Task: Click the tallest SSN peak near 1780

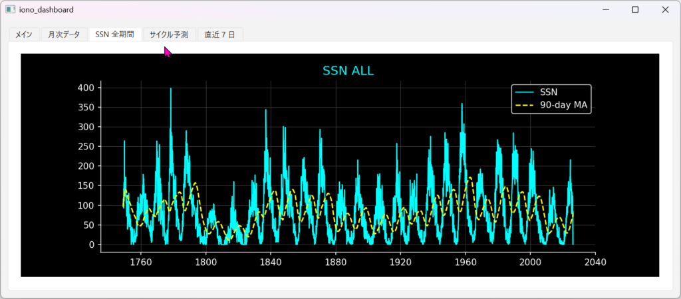Action: [171, 90]
